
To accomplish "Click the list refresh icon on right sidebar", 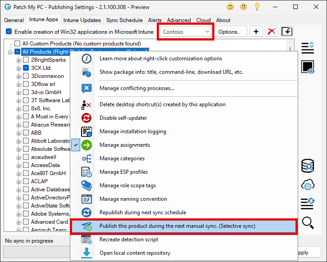I will pyautogui.click(x=308, y=203).
